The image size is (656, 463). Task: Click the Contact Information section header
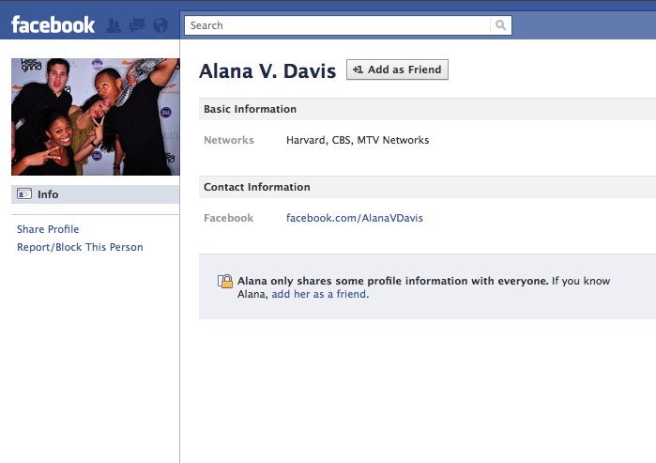[256, 187]
